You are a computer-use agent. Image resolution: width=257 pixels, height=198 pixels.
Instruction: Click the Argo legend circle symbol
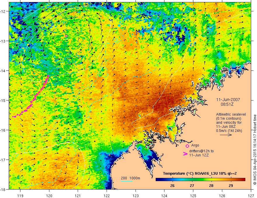[187, 146]
